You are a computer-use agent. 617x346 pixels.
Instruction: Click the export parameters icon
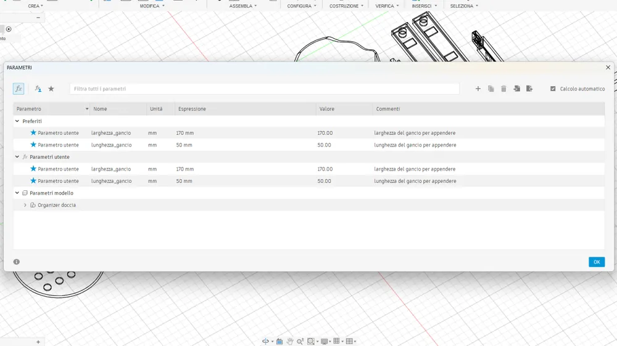[x=529, y=89]
